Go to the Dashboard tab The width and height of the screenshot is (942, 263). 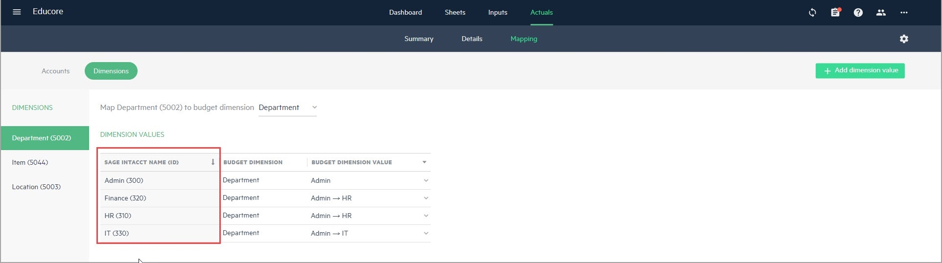[x=405, y=12]
